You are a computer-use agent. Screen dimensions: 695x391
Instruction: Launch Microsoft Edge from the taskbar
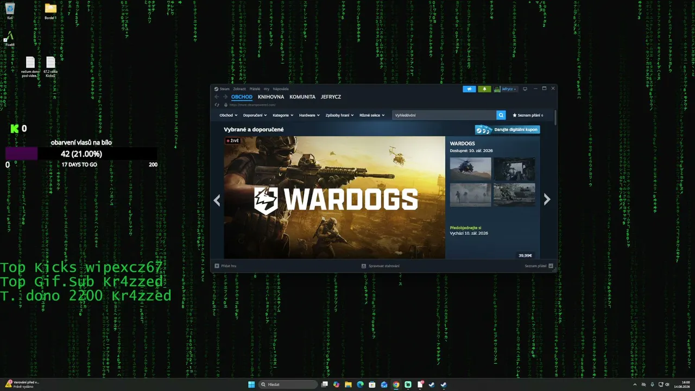[x=360, y=384]
